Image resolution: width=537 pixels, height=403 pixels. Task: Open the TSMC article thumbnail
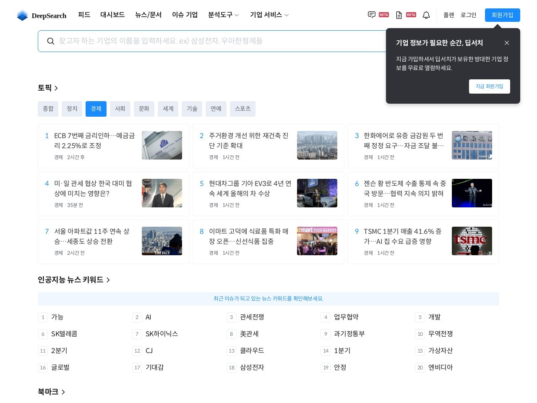click(472, 241)
